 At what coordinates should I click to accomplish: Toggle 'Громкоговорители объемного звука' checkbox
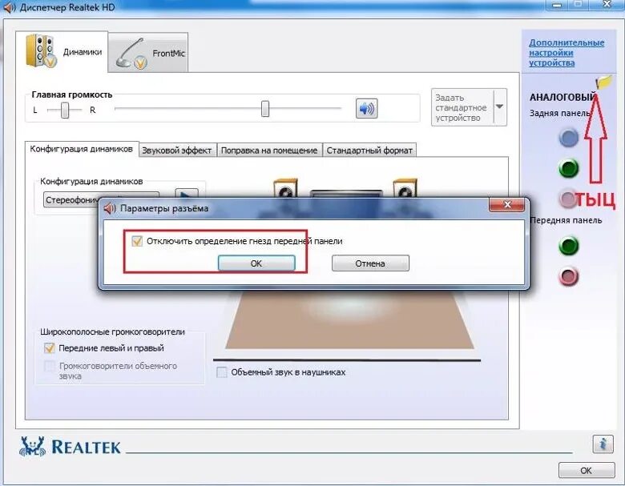pos(50,366)
